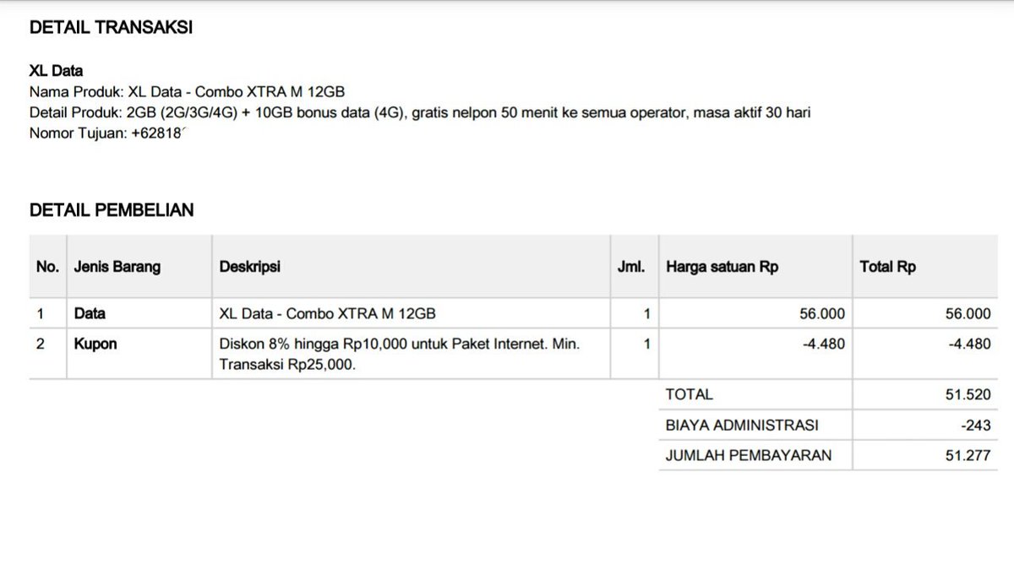Click row number 2 in the table
1014x570 pixels.
tap(40, 344)
